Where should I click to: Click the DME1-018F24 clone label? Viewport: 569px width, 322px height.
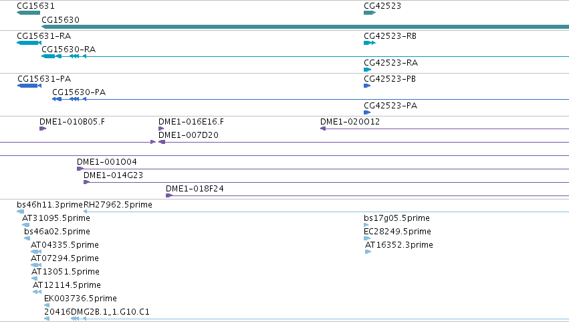coord(195,189)
